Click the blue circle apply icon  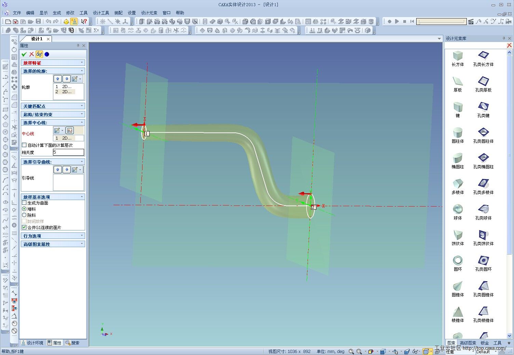pos(47,54)
